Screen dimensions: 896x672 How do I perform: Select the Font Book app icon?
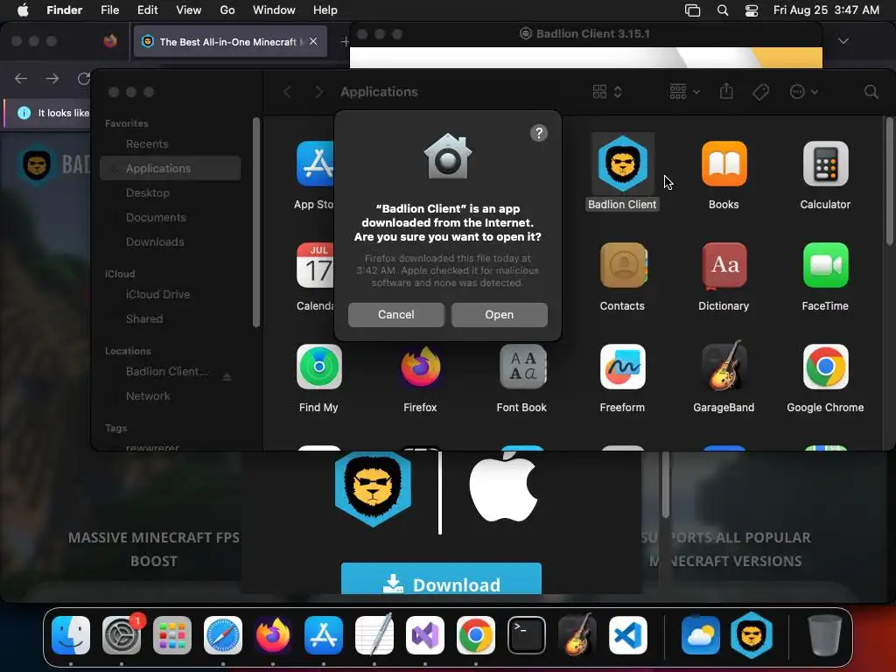click(522, 367)
